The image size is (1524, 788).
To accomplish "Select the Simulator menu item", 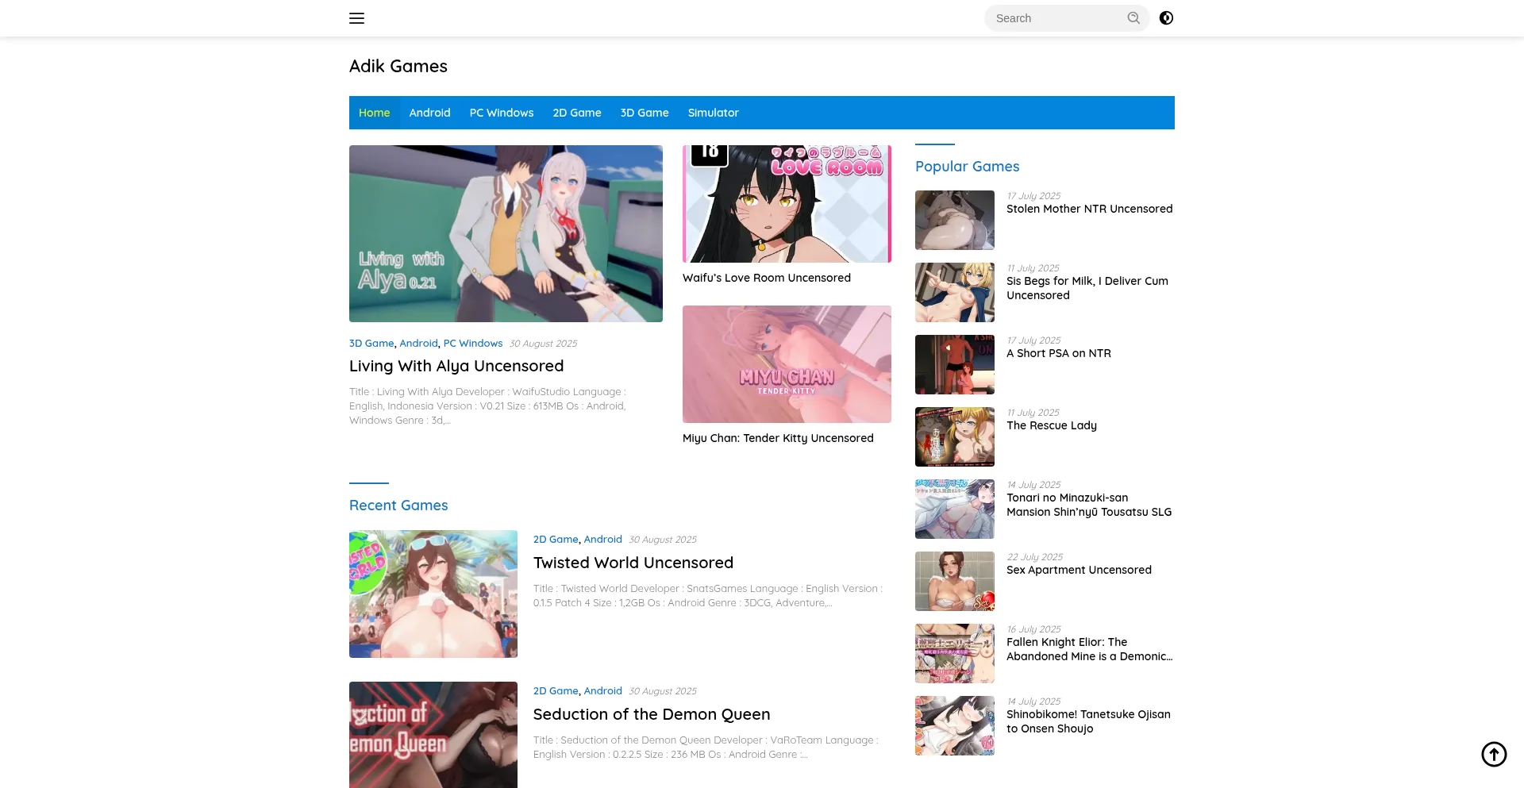I will 713,112.
